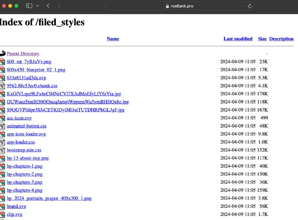Viewport: 298px width, 220px height.
Task: Click the Parent Directory back-arrow icon
Action: coord(3,54)
